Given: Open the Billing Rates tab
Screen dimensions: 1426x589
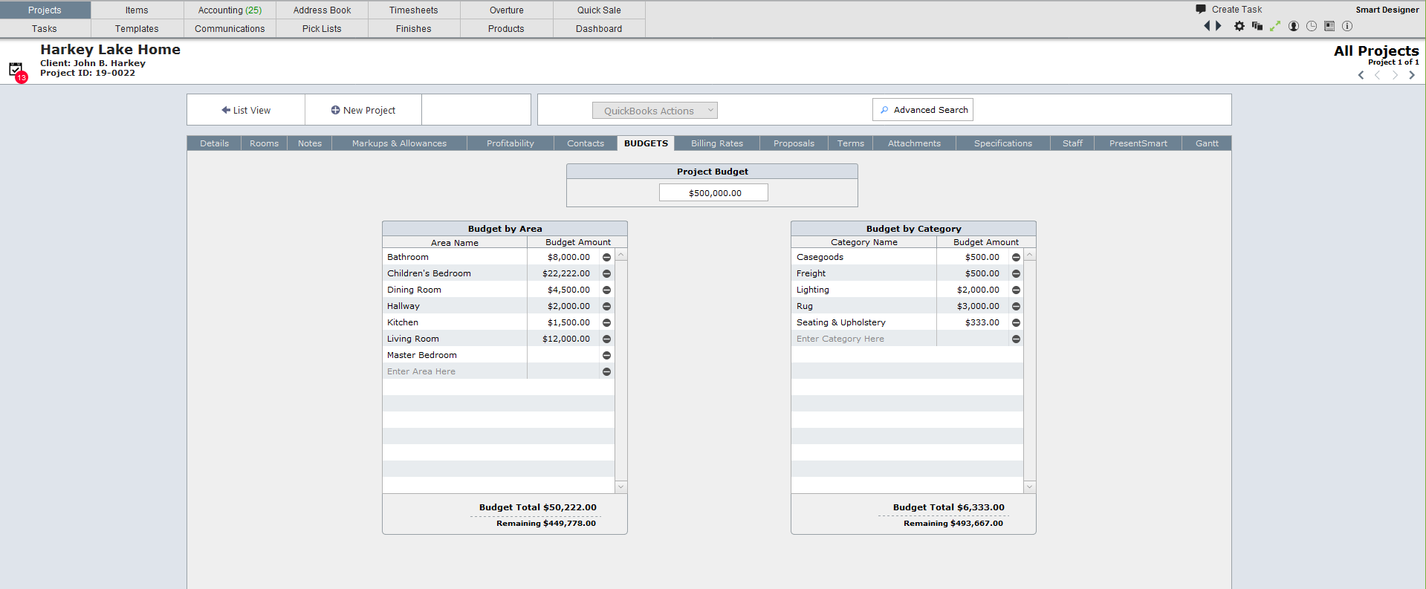Looking at the screenshot, I should click(x=716, y=143).
